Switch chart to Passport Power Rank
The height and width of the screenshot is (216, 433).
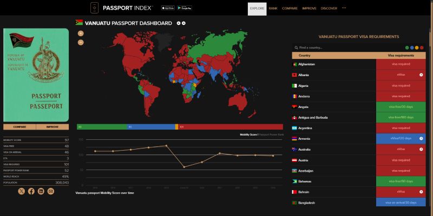click(x=271, y=134)
